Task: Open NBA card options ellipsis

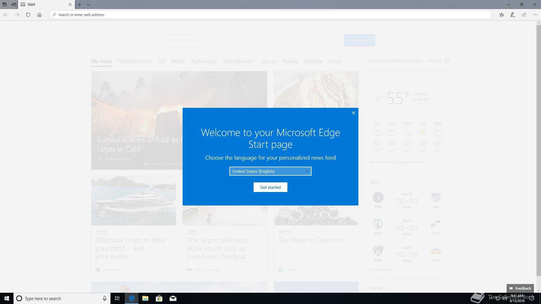Action: coord(442,182)
